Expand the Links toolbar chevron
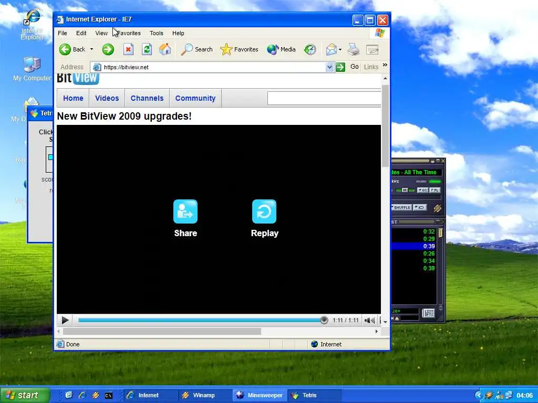Screen dimensions: 538x403 [385, 65]
